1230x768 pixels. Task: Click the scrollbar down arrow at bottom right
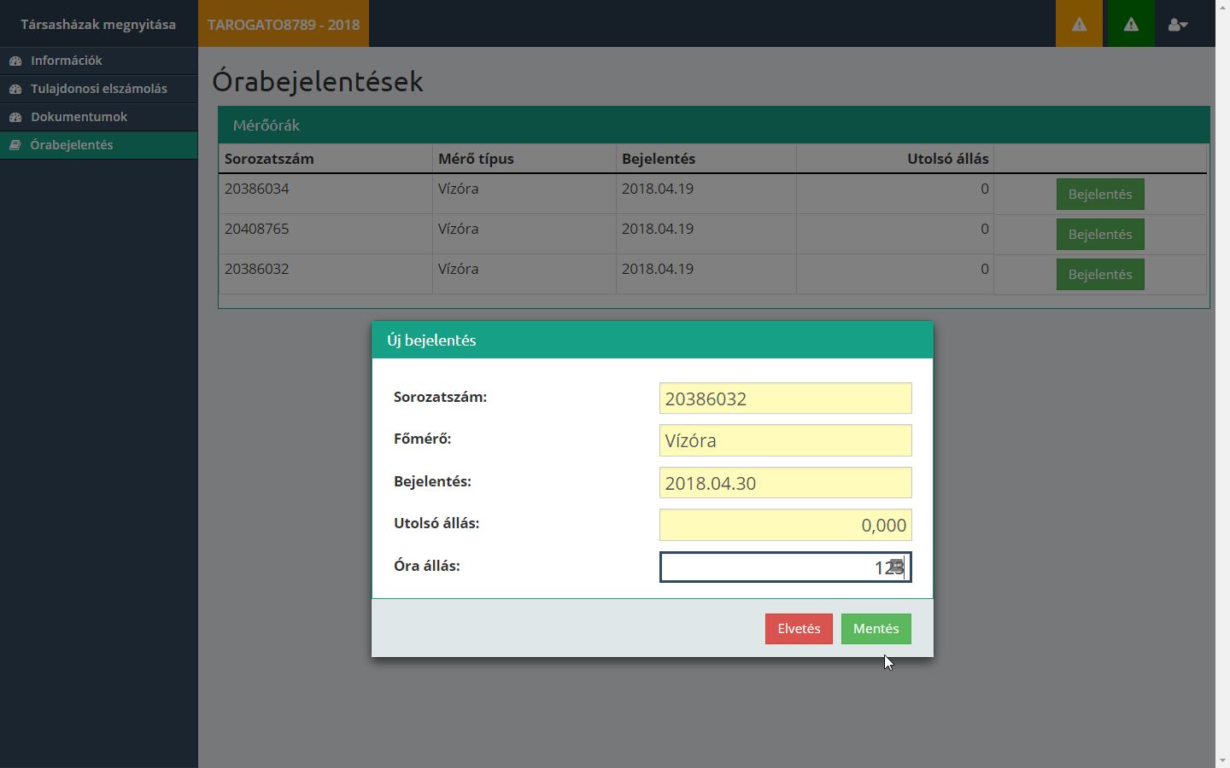click(x=1222, y=760)
